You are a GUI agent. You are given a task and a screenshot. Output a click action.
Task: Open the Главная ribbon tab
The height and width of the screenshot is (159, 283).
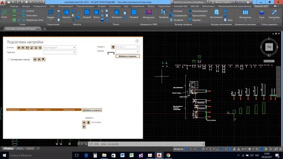click(14, 6)
